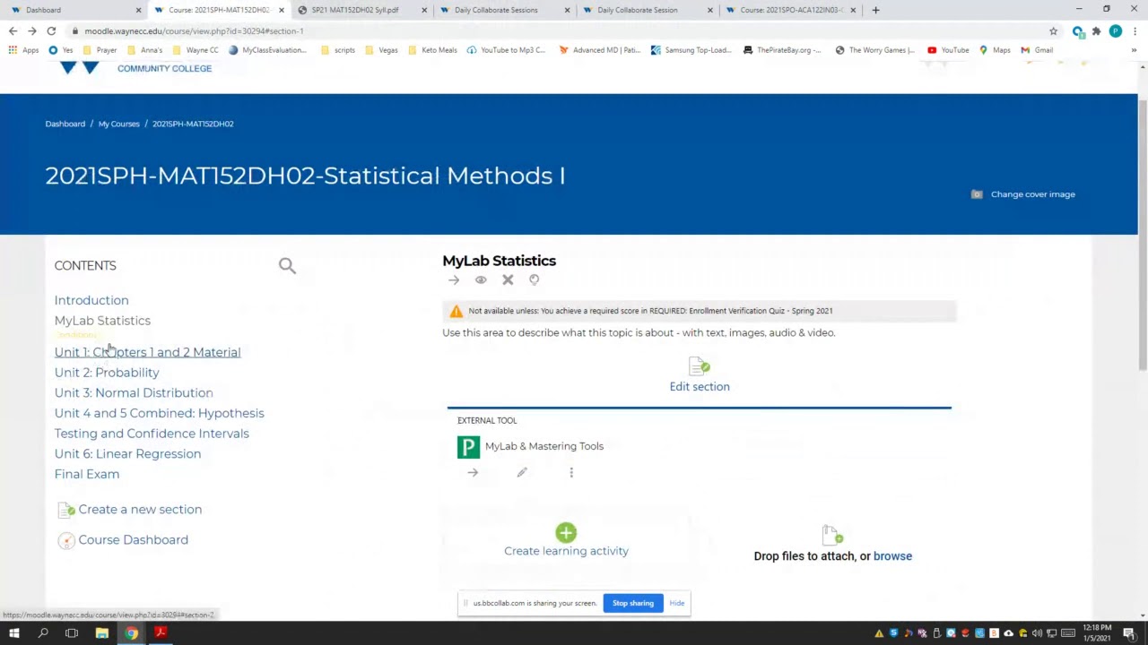
Task: Open Windows taskbar search icon
Action: pos(43,633)
